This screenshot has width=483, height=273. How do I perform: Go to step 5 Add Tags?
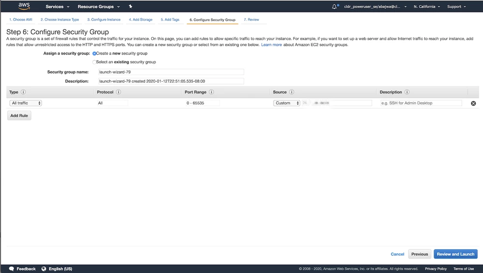point(170,20)
